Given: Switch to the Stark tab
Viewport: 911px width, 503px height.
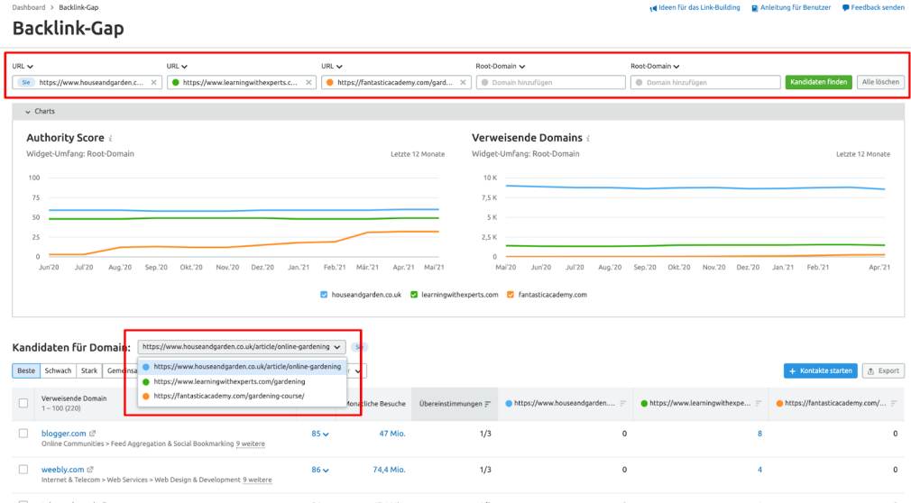Looking at the screenshot, I should coord(89,370).
